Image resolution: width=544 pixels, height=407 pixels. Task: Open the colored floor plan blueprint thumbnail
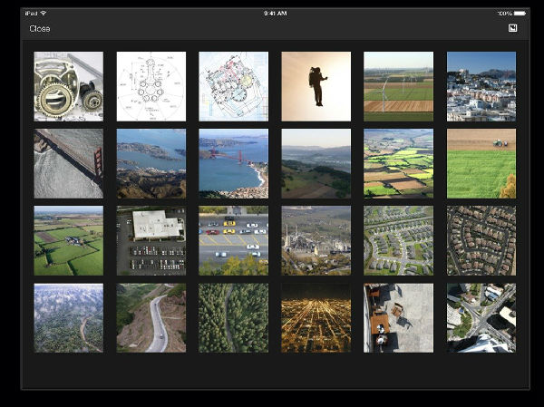[x=234, y=86]
